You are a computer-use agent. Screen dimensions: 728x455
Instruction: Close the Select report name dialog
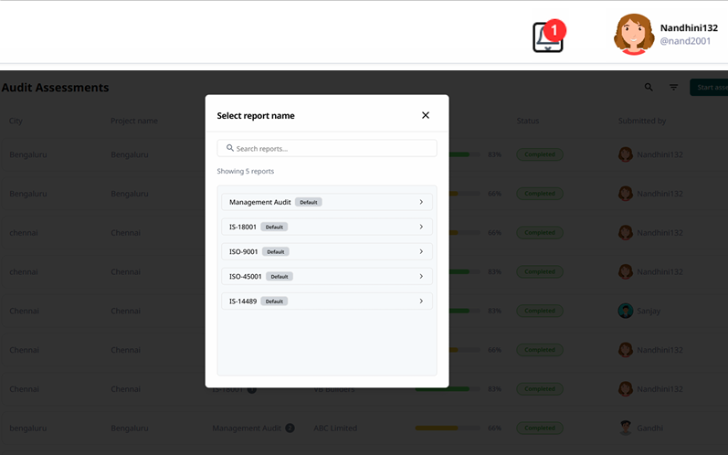(x=425, y=115)
